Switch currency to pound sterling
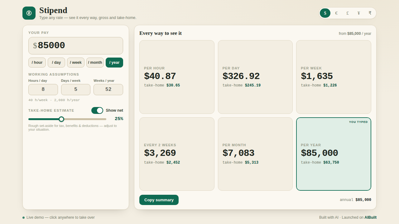Image resolution: width=399 pixels, height=224 pixels. coord(348,13)
